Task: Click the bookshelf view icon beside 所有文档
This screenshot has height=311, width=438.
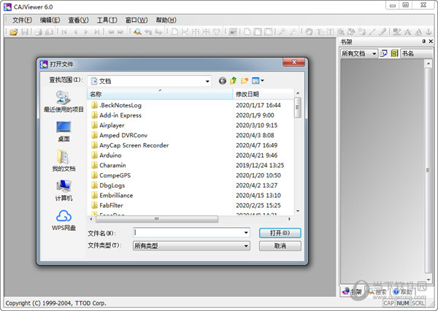Action: pyautogui.click(x=383, y=53)
